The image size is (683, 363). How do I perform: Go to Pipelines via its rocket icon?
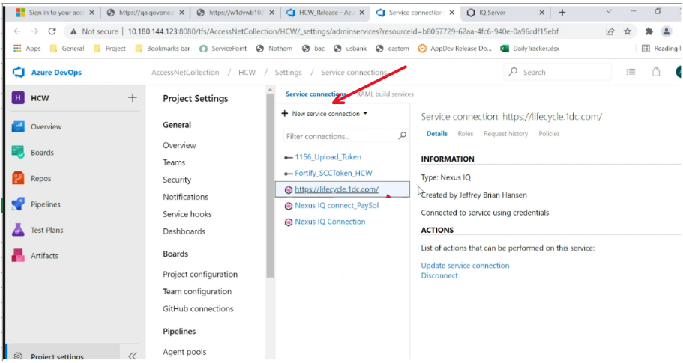click(19, 204)
